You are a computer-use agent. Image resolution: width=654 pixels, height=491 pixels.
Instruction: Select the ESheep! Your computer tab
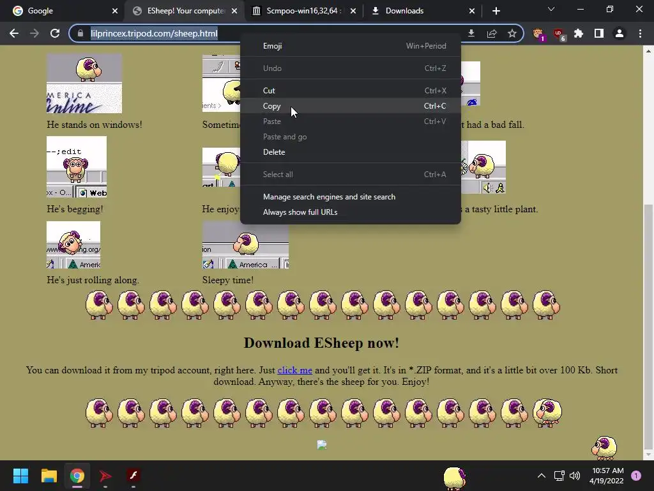pos(185,11)
